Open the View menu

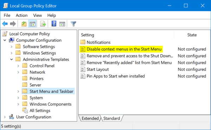pyautogui.click(x=38, y=16)
